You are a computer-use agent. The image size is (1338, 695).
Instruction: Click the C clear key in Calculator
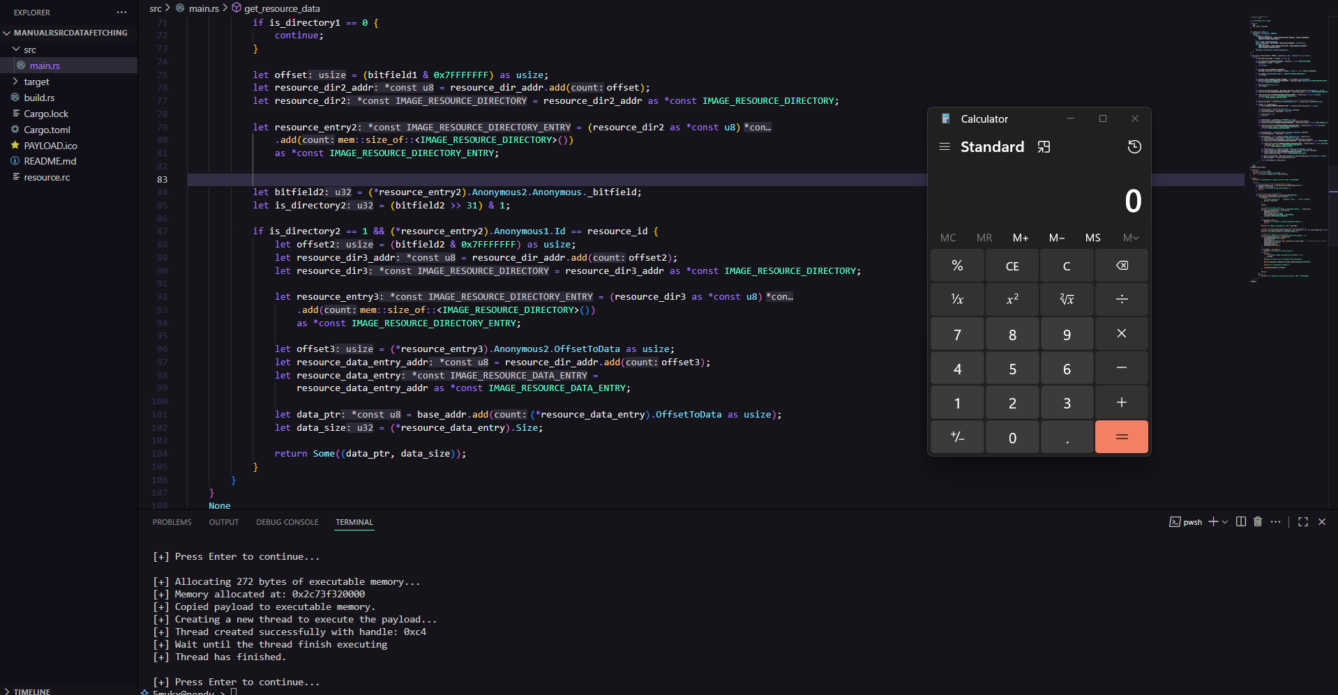[1067, 266]
